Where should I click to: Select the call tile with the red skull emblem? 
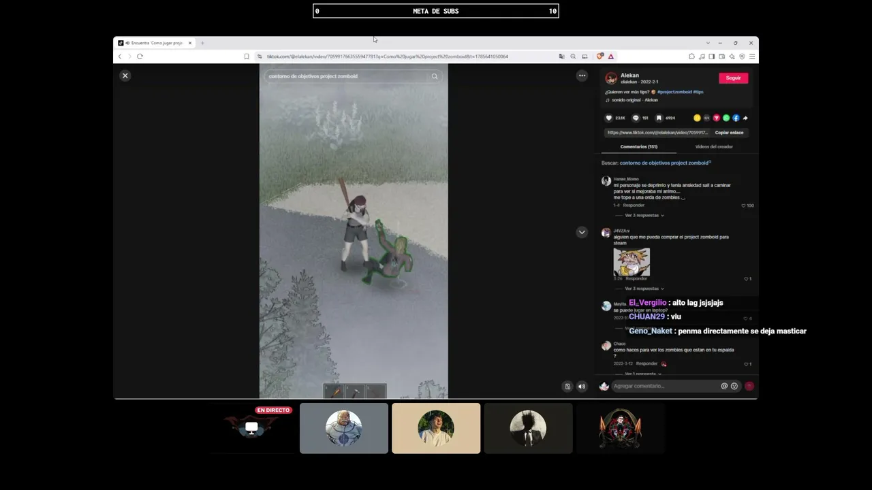pos(620,428)
